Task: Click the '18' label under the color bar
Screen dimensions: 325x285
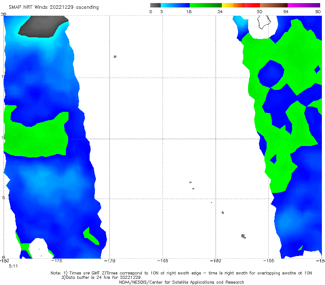Action: pyautogui.click(x=189, y=12)
